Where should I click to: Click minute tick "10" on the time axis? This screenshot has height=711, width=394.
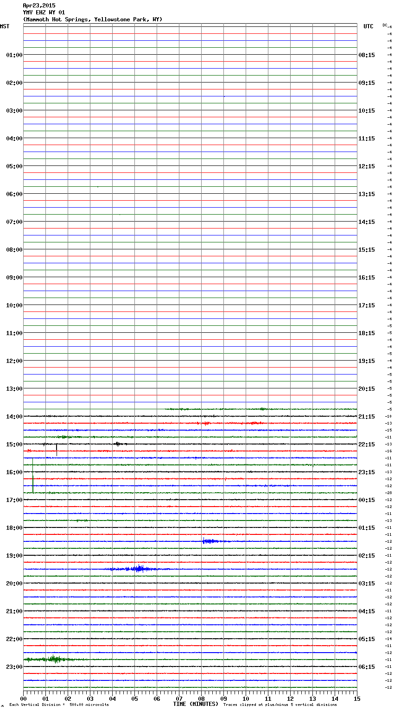click(246, 698)
